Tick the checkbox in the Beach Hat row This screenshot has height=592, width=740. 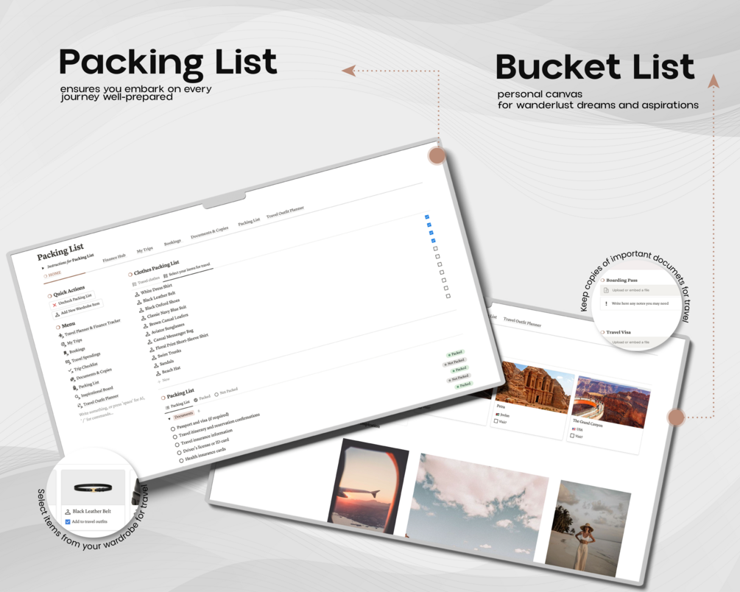point(448,296)
